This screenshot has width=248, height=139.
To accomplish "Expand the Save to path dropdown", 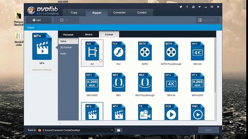I will 112,130.
